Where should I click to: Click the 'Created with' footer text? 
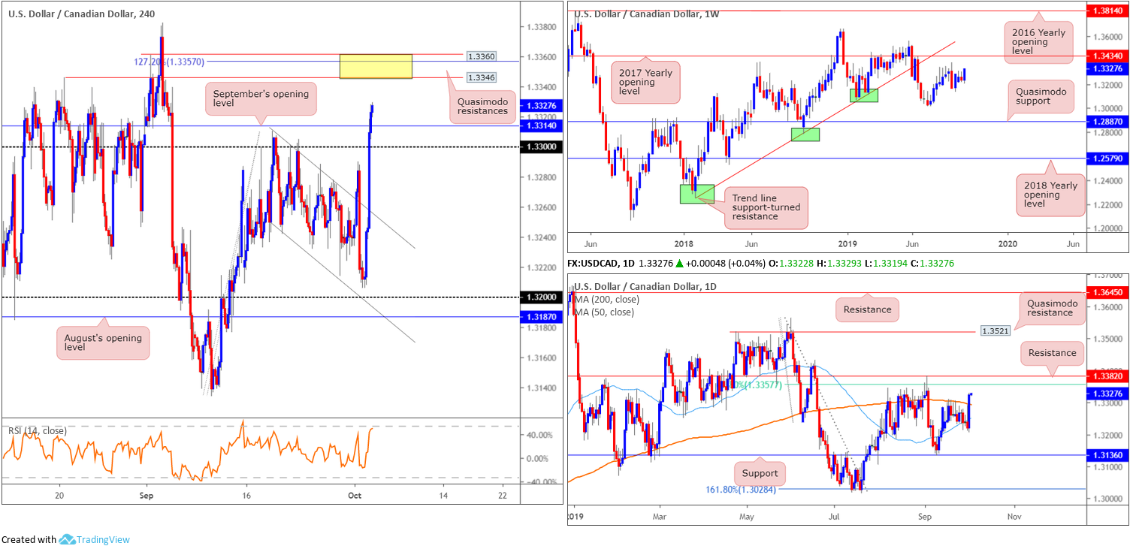[x=29, y=539]
